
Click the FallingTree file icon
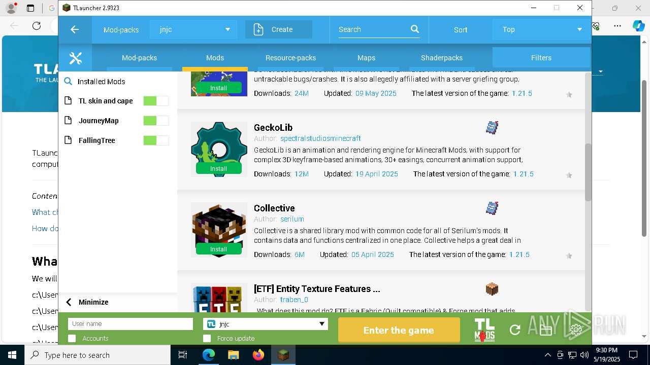tap(68, 140)
